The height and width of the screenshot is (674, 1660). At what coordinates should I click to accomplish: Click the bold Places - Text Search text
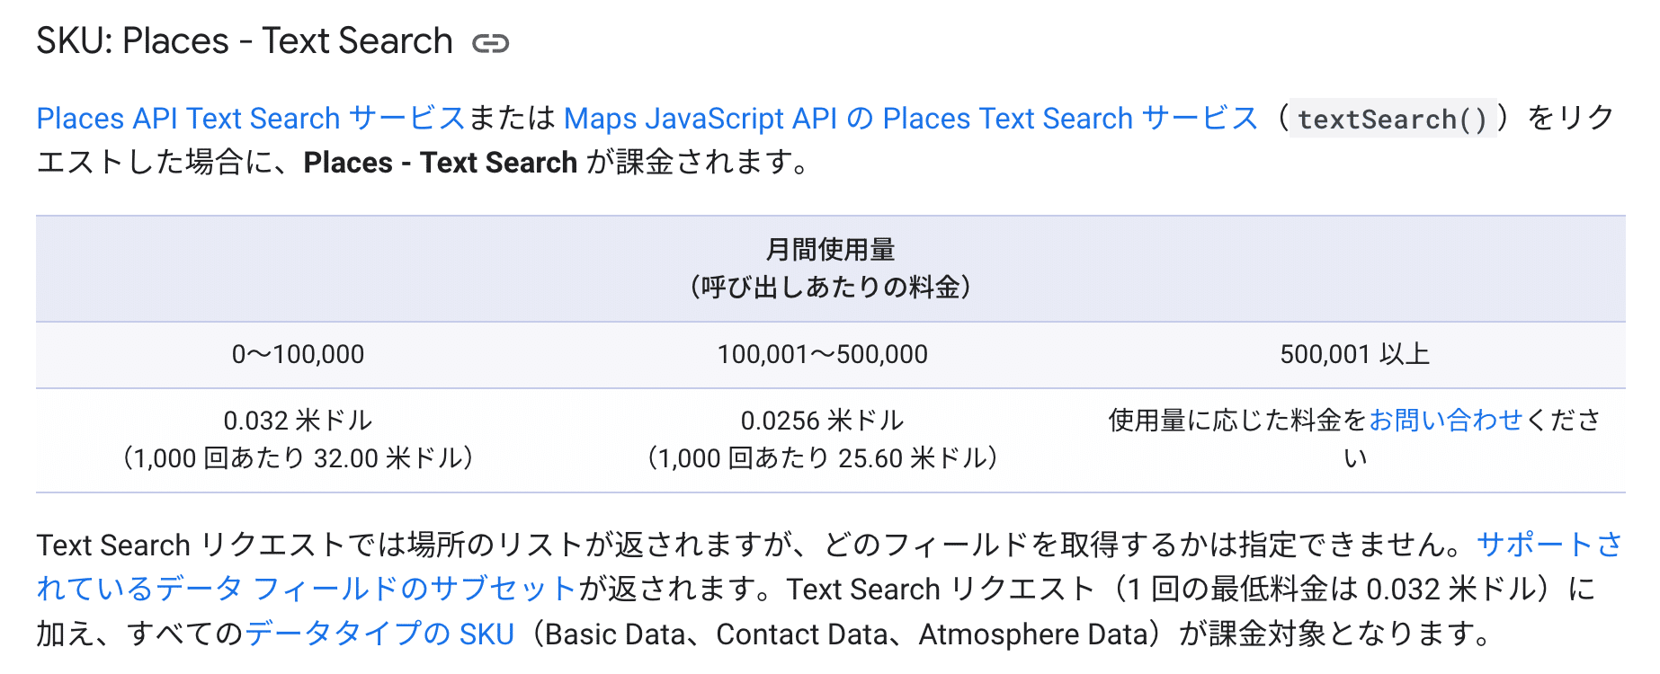[x=440, y=163]
